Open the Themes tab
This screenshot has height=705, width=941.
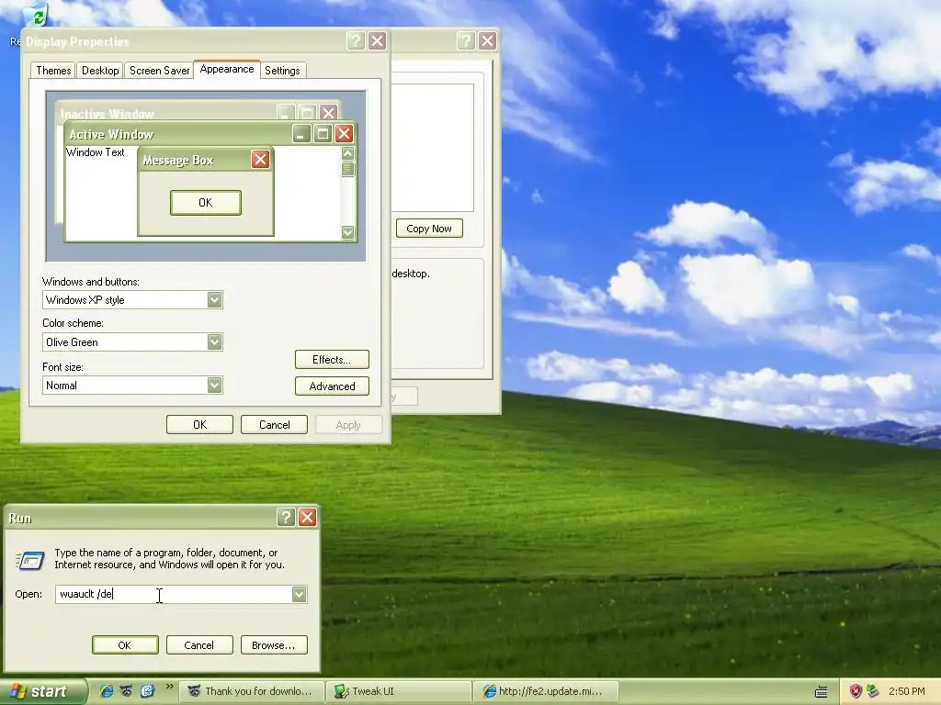[x=53, y=71]
